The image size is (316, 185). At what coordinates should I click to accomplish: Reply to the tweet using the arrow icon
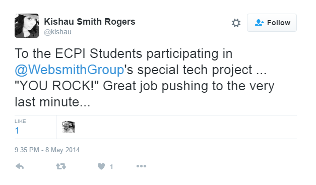(x=20, y=166)
